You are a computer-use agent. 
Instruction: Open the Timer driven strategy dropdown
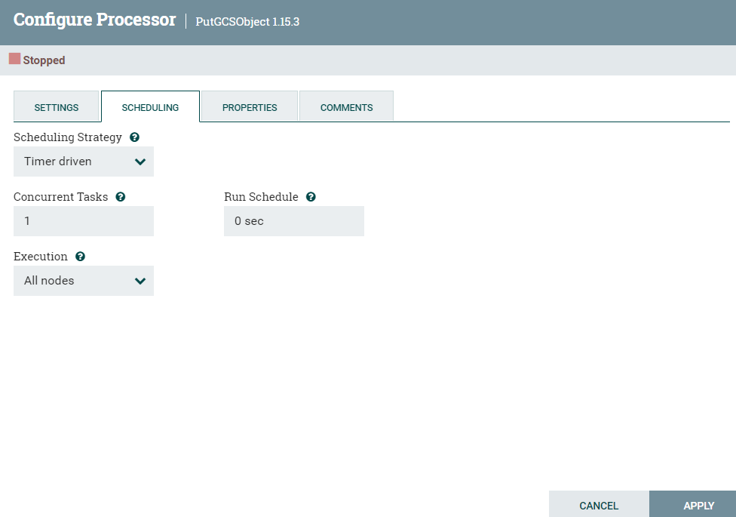point(84,162)
